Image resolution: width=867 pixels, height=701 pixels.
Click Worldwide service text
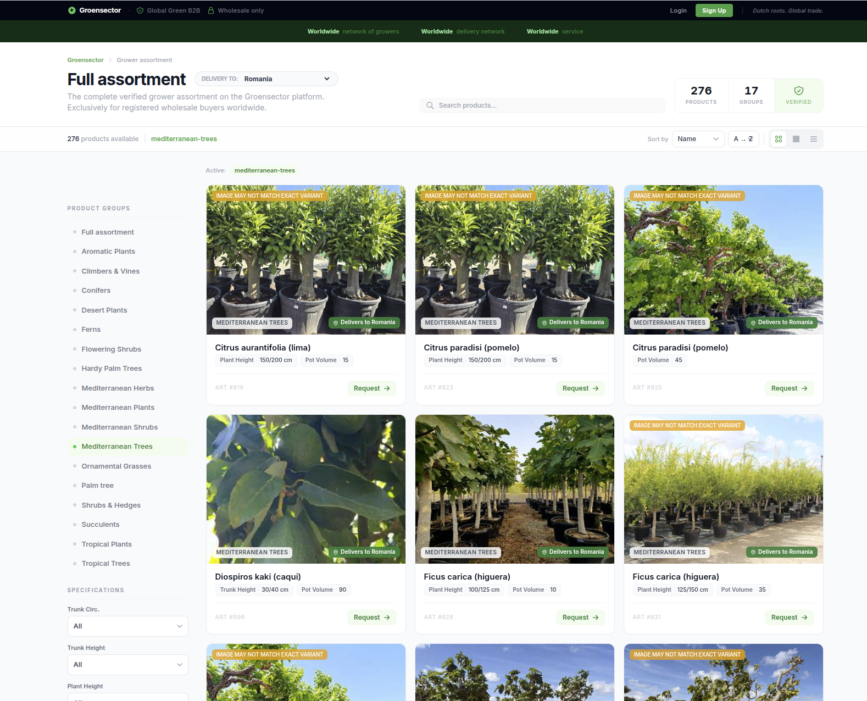click(x=555, y=31)
